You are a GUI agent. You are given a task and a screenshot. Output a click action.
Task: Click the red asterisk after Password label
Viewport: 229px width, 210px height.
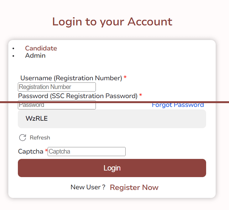click(x=140, y=95)
